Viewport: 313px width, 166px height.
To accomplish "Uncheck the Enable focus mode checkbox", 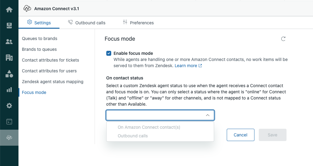I will [x=109, y=53].
